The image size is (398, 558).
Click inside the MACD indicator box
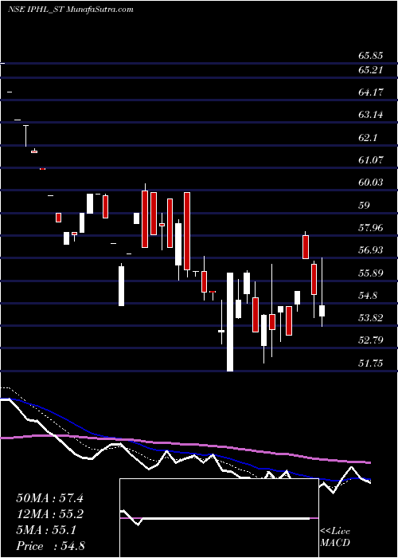point(219,518)
